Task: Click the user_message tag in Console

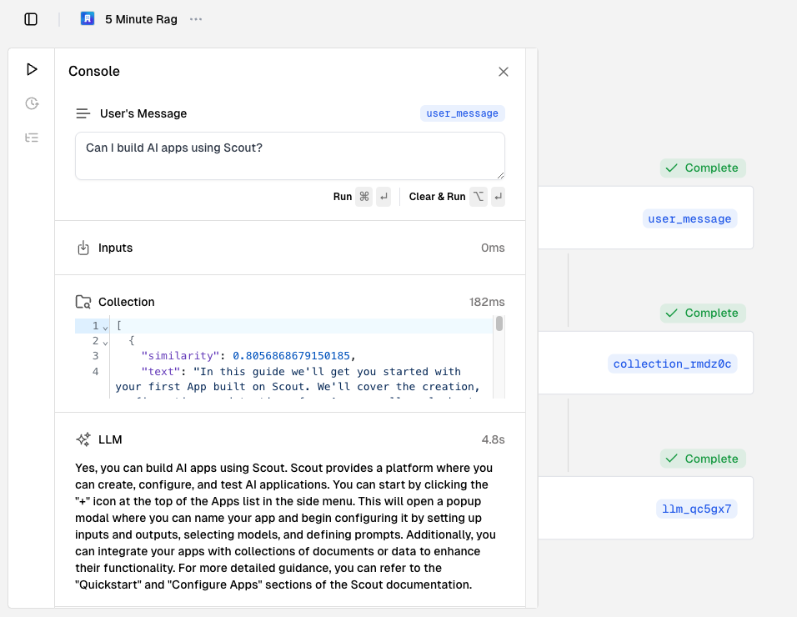Action: [x=462, y=113]
